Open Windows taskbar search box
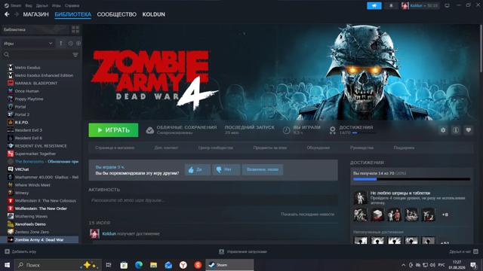The image size is (483, 271). tap(57, 265)
